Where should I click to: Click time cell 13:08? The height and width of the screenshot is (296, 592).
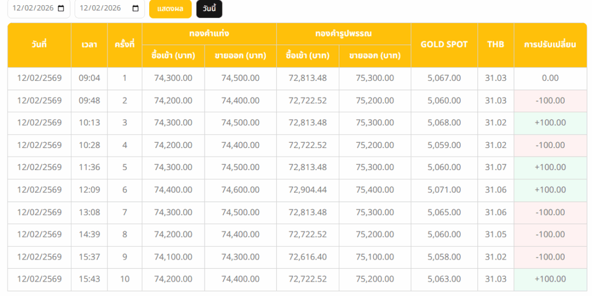pyautogui.click(x=90, y=212)
